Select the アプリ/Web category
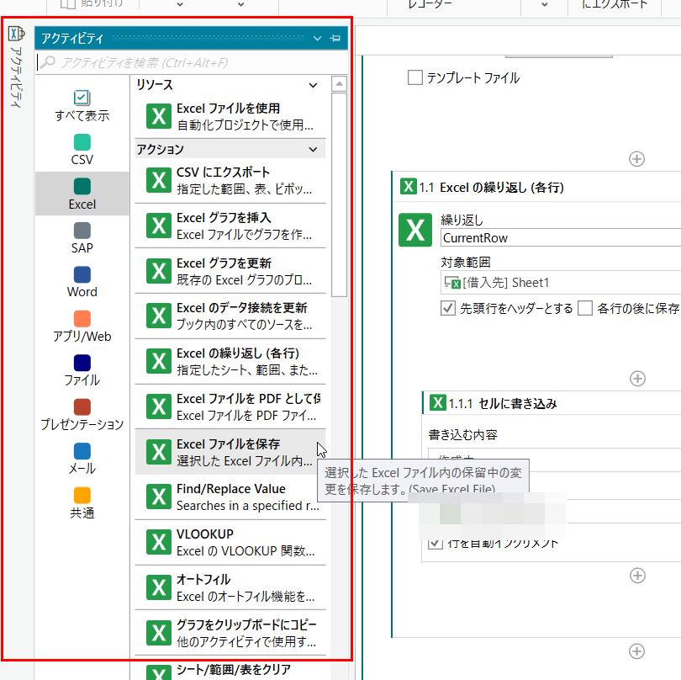 point(82,326)
